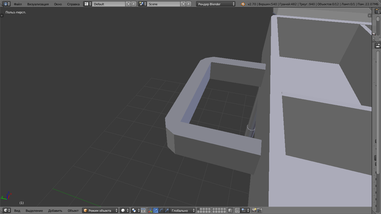
Task: Open the Добавить menu in viewport header
Action: pos(55,210)
